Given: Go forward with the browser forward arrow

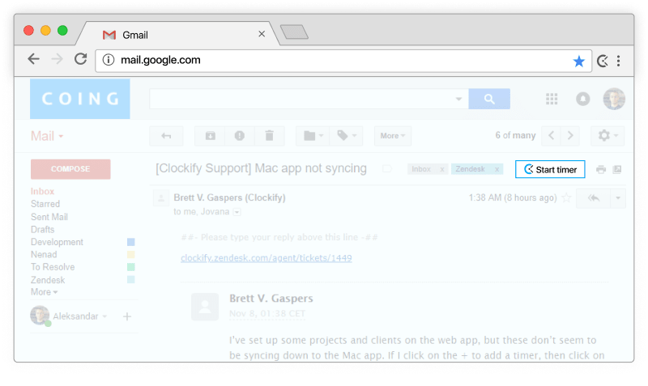Looking at the screenshot, I should (57, 59).
